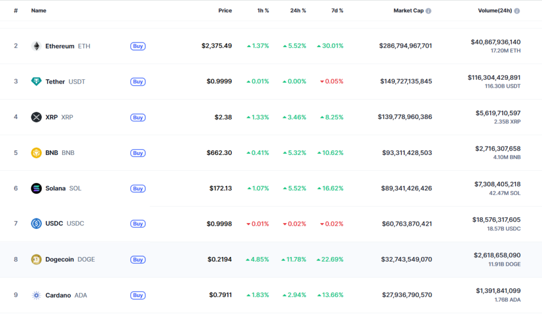Click BNB price $662.30
542x314 pixels.
pos(219,153)
